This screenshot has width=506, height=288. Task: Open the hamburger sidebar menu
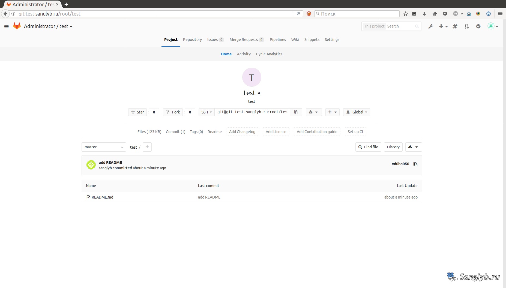7,26
